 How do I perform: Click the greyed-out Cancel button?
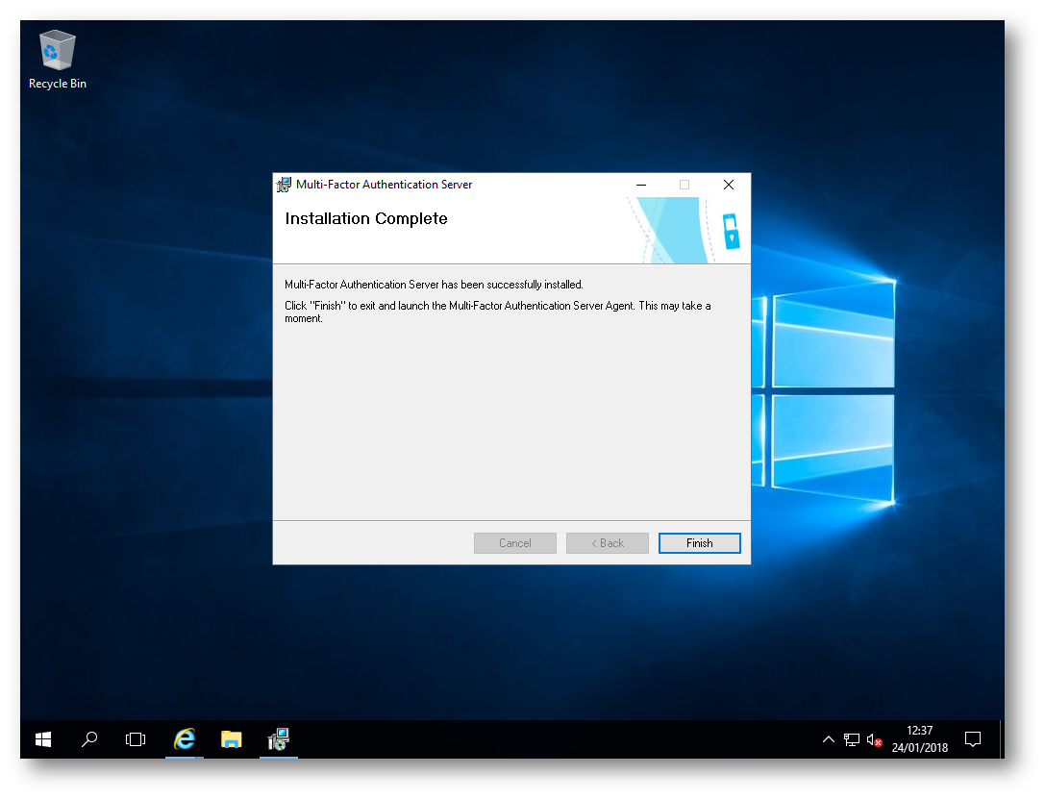(514, 543)
